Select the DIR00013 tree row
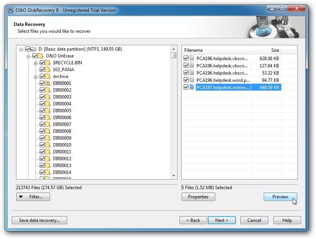316x239 pixels. [62, 165]
